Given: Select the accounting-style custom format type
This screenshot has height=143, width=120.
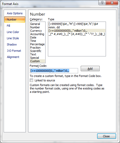Looking at the screenshot, I should (x=77, y=34).
